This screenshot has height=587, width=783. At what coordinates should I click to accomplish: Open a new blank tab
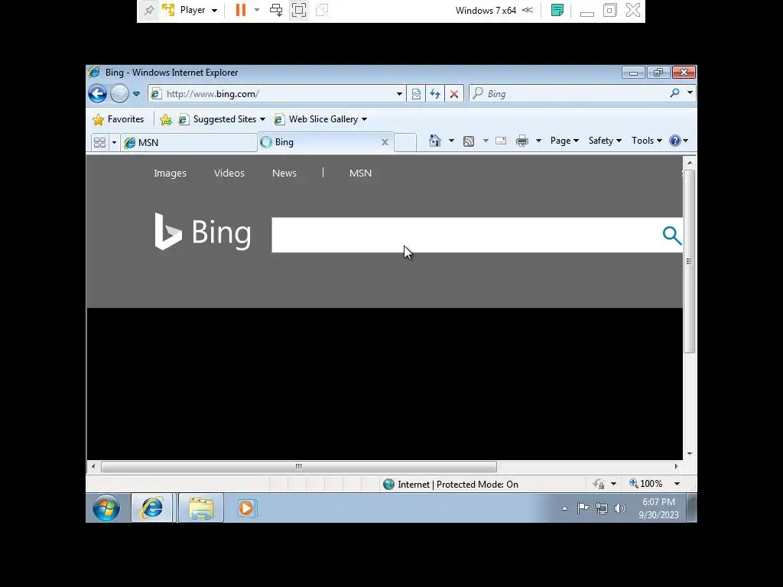point(405,142)
